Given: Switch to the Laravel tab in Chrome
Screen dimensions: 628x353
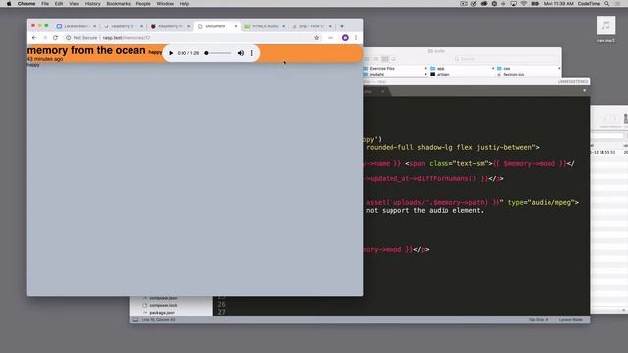Looking at the screenshot, I should pos(76,26).
